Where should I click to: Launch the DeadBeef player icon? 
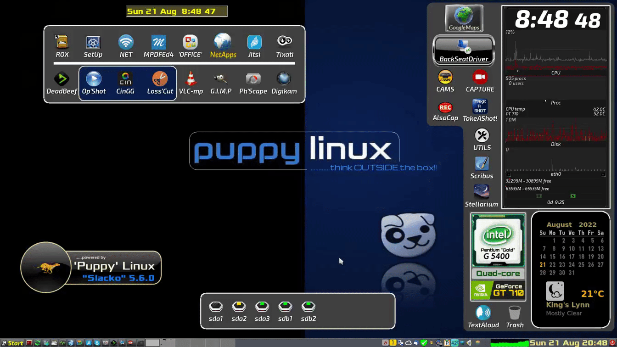[x=62, y=83]
